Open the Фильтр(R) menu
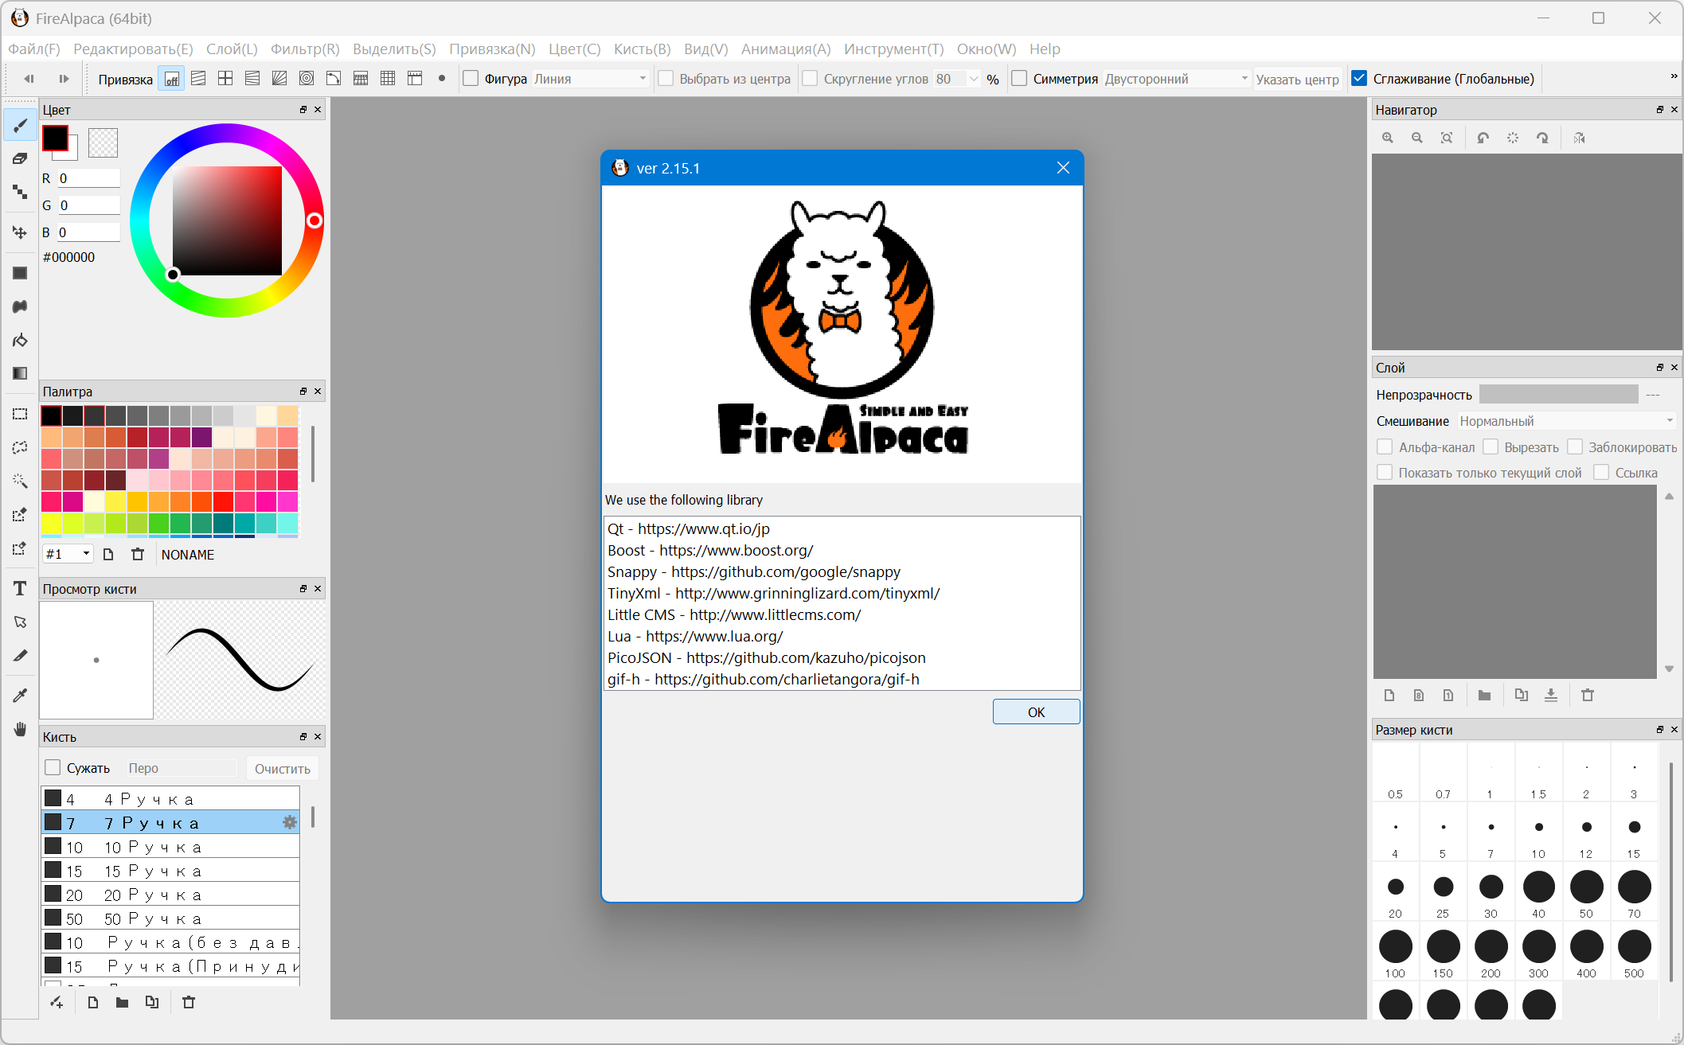Screen dimensions: 1684x1045 pyautogui.click(x=305, y=49)
